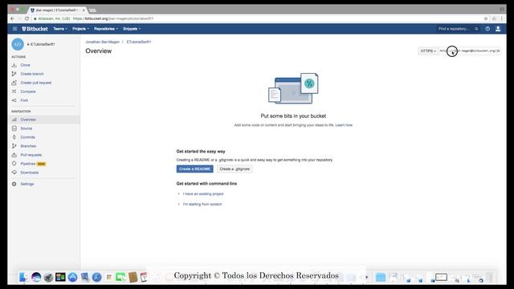Screen dimensions: 514x289
Task: Select the Bitbucket browser tab
Action: (x=58, y=10)
